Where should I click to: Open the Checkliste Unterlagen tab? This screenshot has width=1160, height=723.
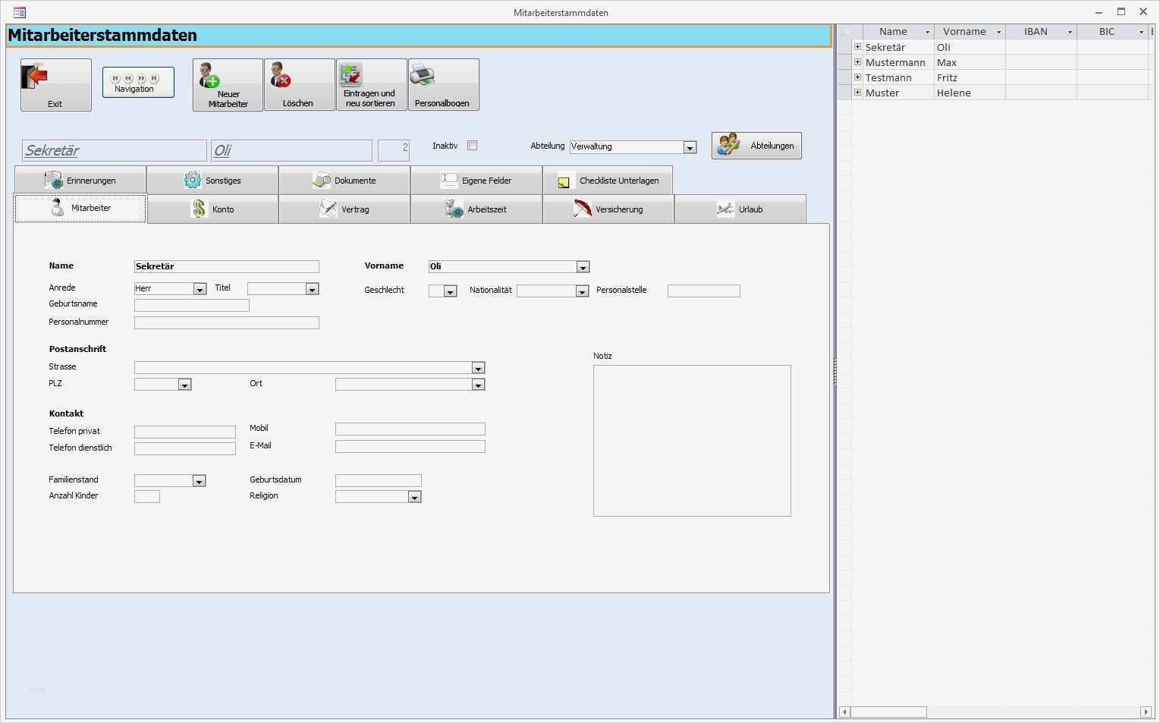point(607,181)
